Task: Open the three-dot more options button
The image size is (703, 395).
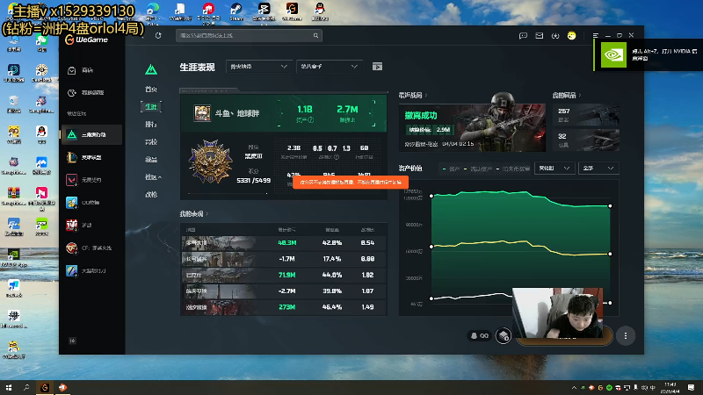Action: point(626,335)
